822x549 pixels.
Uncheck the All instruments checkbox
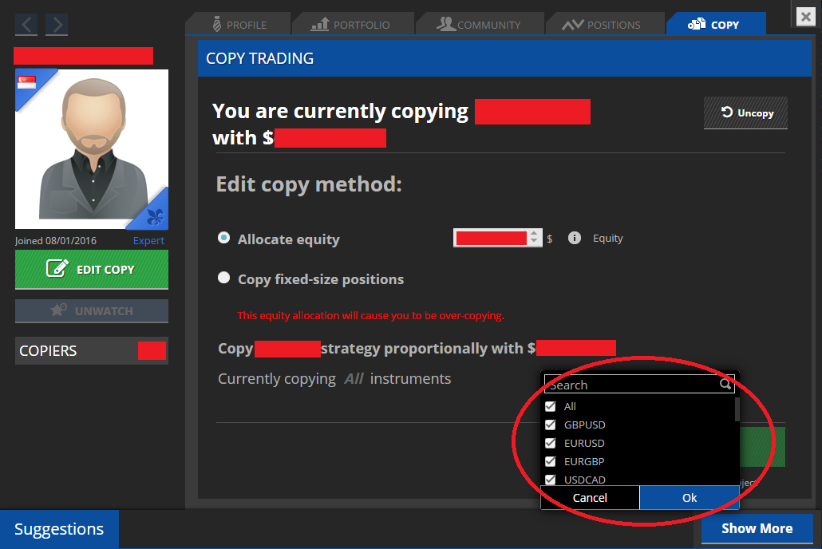[550, 406]
